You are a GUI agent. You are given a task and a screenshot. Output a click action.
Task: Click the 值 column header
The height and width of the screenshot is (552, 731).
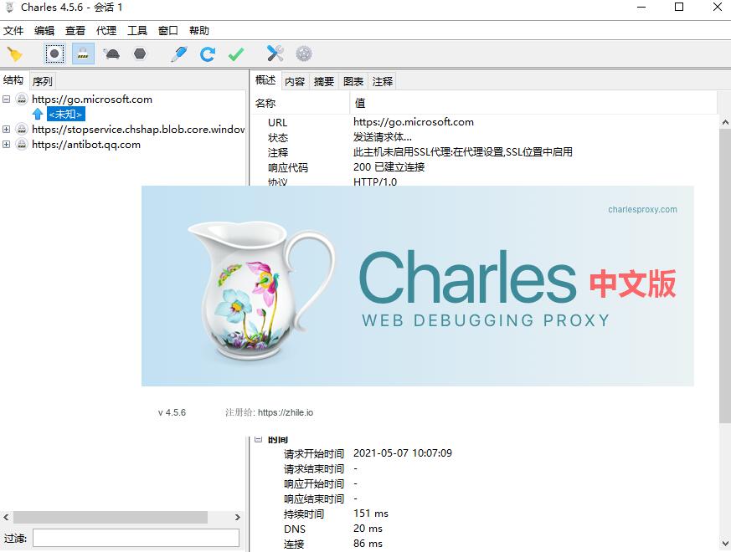(x=533, y=103)
